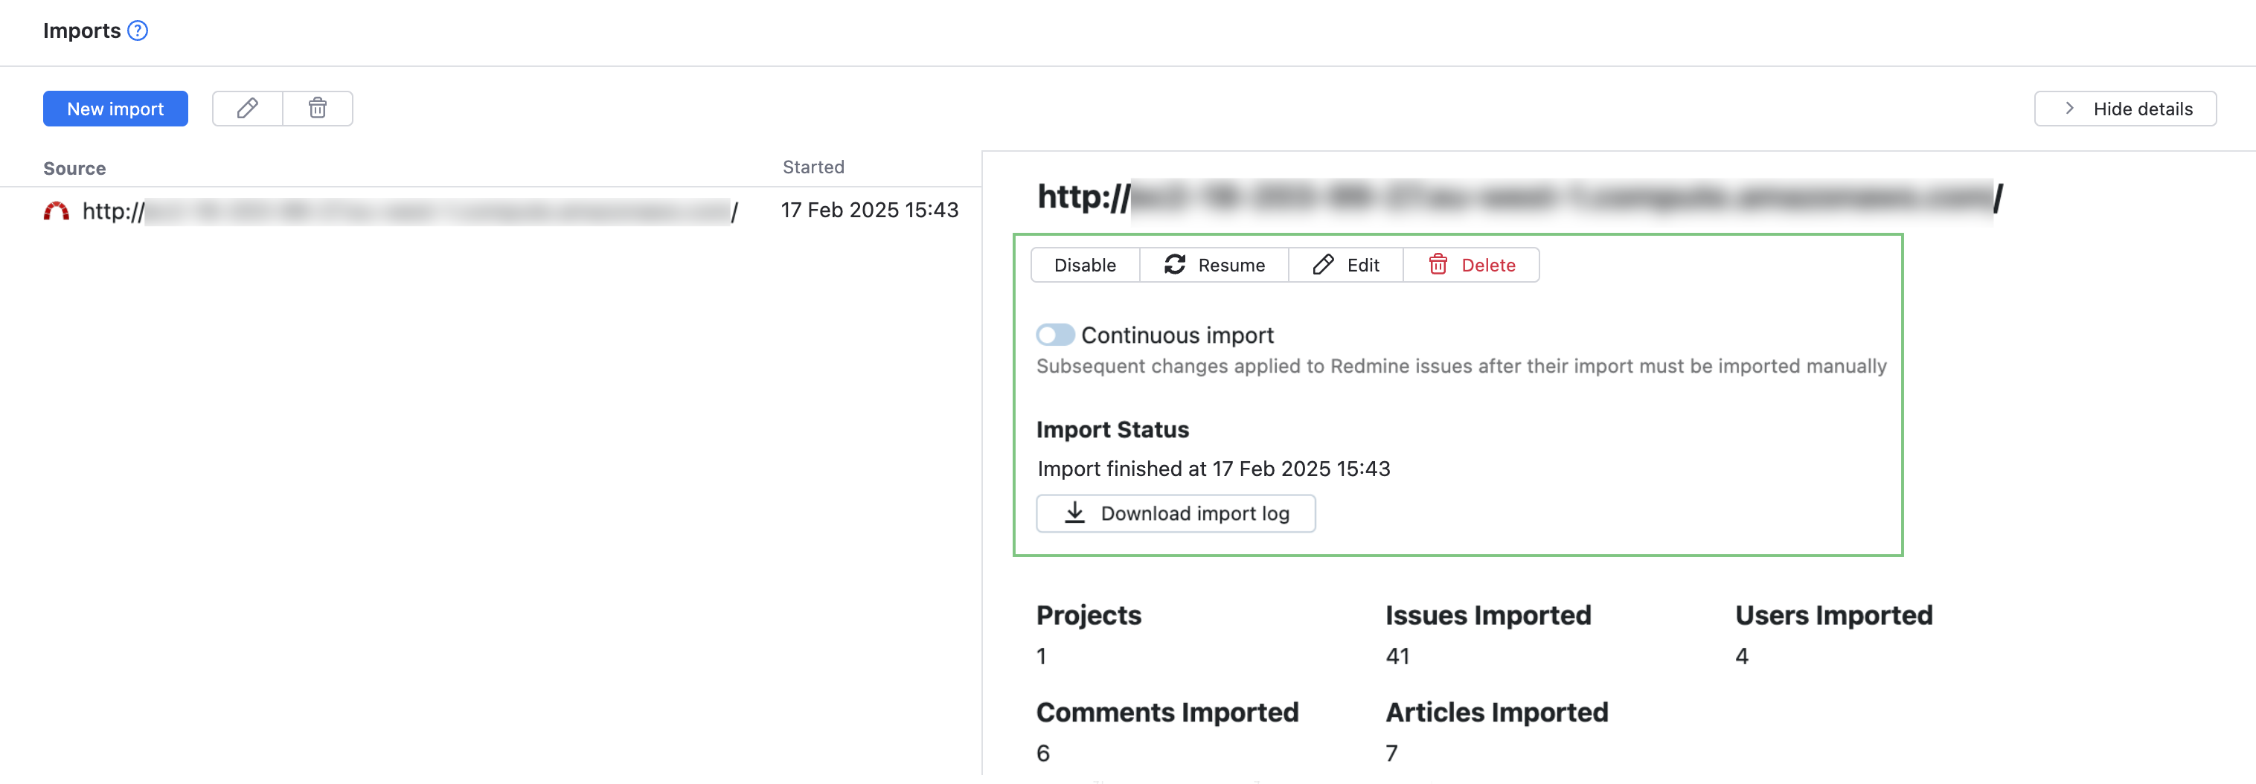The height and width of the screenshot is (784, 2256).
Task: Start a New import
Action: [x=115, y=108]
